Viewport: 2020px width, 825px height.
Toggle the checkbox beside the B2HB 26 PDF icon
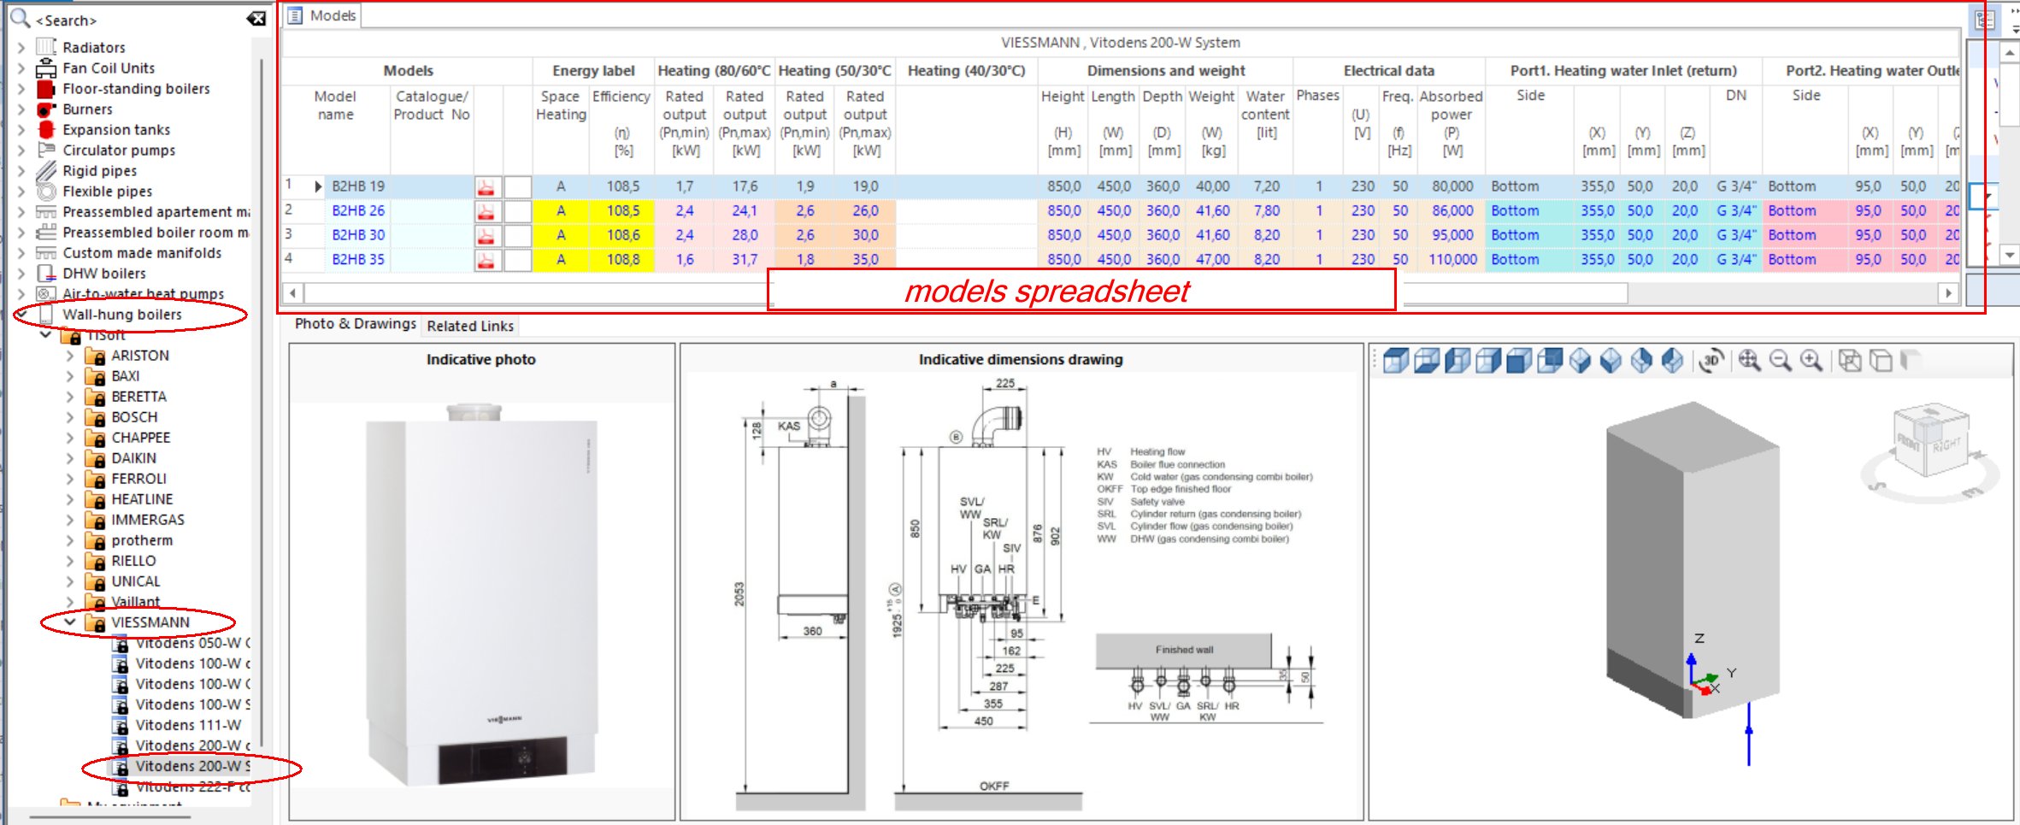[518, 210]
